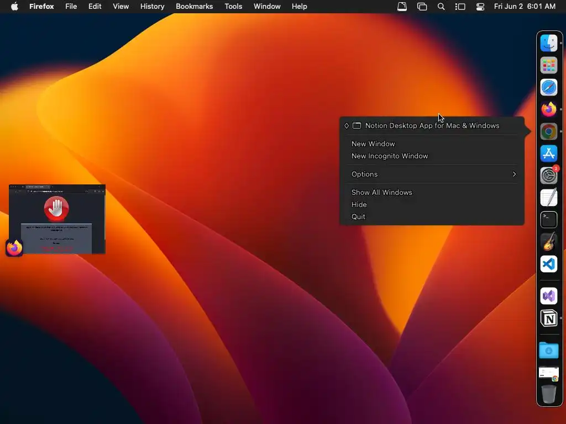The height and width of the screenshot is (424, 566).
Task: Open the File menu
Action: 71,7
